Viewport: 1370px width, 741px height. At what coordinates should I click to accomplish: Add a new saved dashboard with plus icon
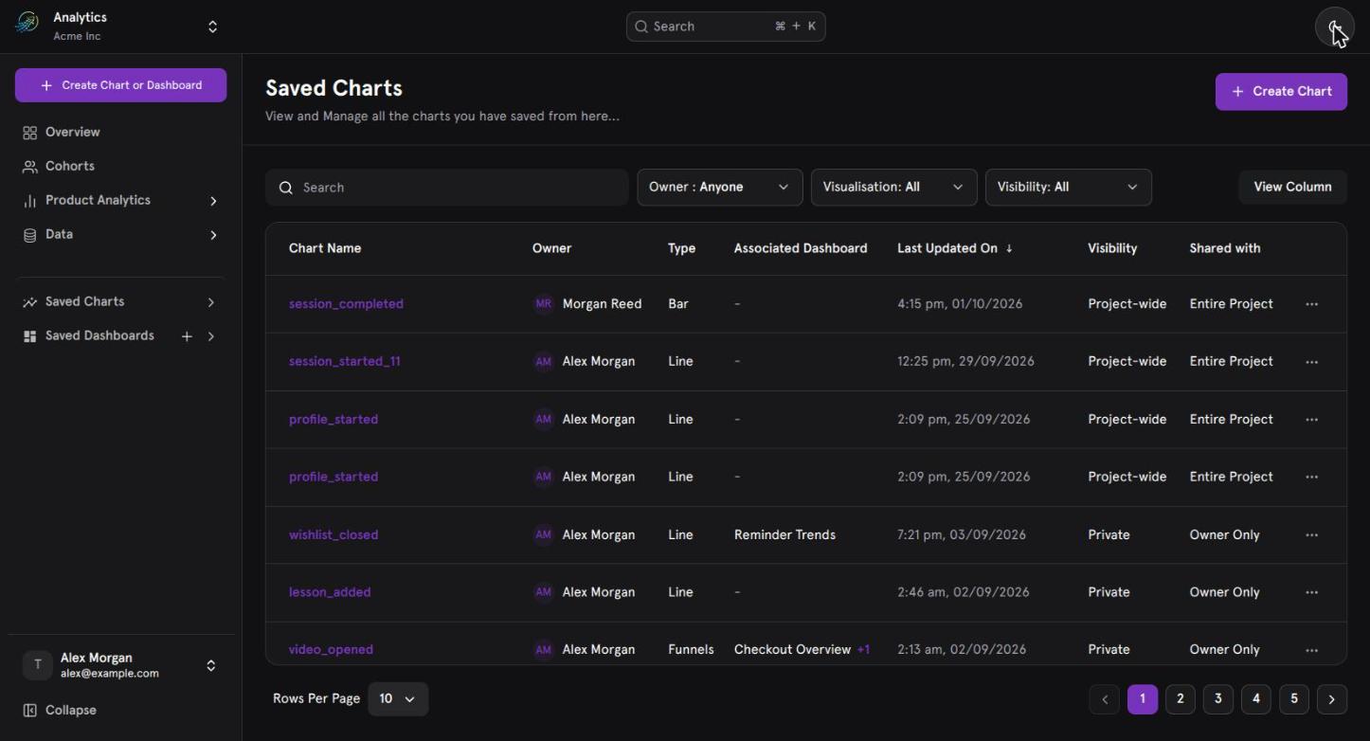point(187,336)
